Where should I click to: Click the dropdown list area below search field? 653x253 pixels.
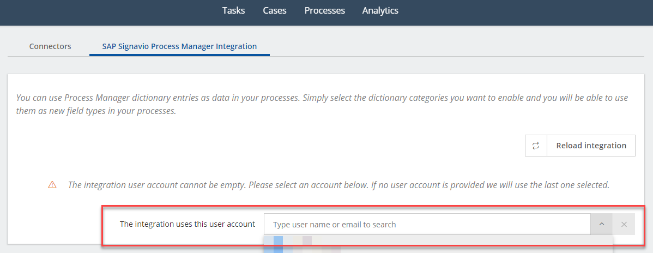pos(438,244)
